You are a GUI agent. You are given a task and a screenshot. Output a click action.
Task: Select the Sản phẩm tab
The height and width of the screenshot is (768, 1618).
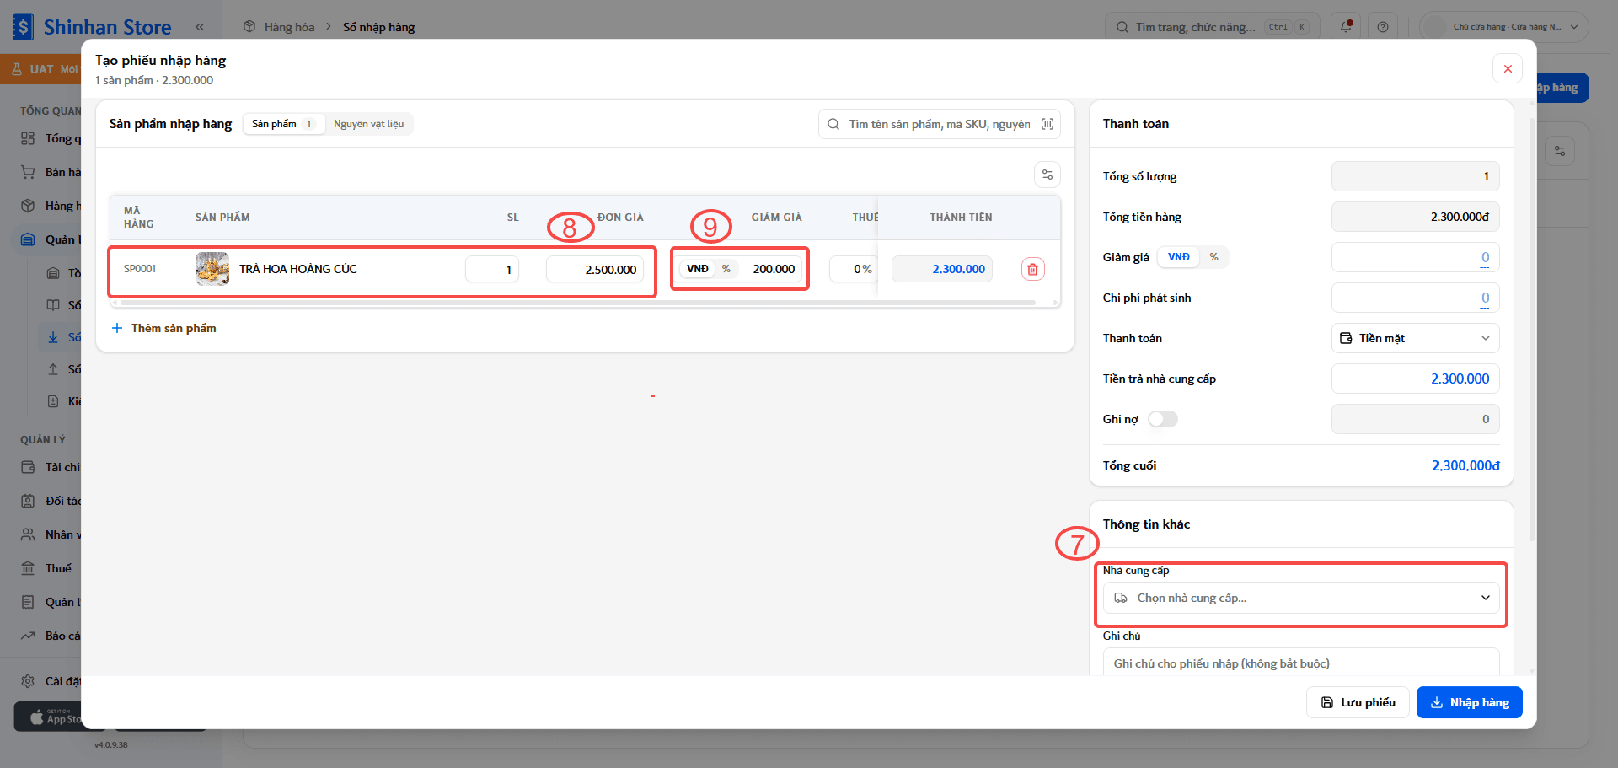coord(284,124)
